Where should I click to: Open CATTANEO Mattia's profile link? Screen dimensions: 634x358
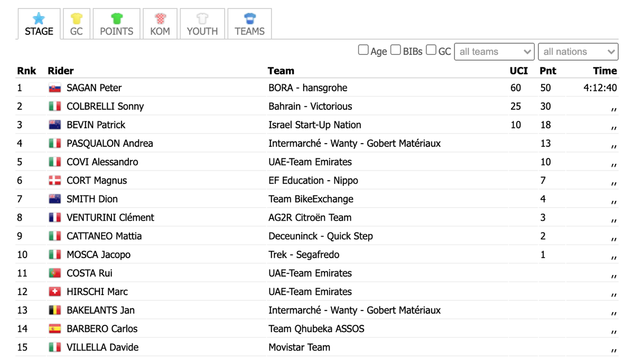[x=104, y=235]
